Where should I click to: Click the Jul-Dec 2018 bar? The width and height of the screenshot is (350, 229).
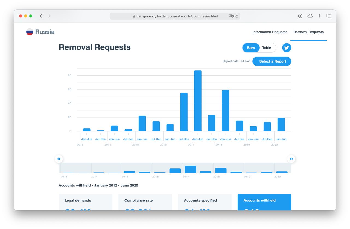click(x=240, y=126)
